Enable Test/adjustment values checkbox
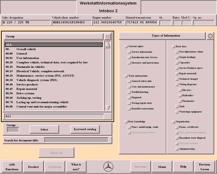The height and width of the screenshot is (174, 217). 177,52
